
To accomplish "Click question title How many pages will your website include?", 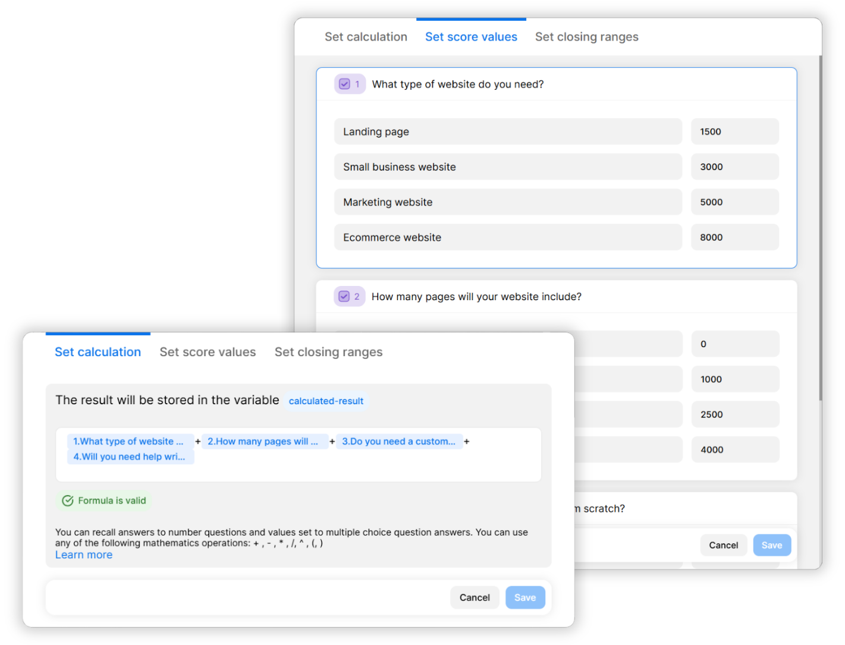I will (476, 297).
